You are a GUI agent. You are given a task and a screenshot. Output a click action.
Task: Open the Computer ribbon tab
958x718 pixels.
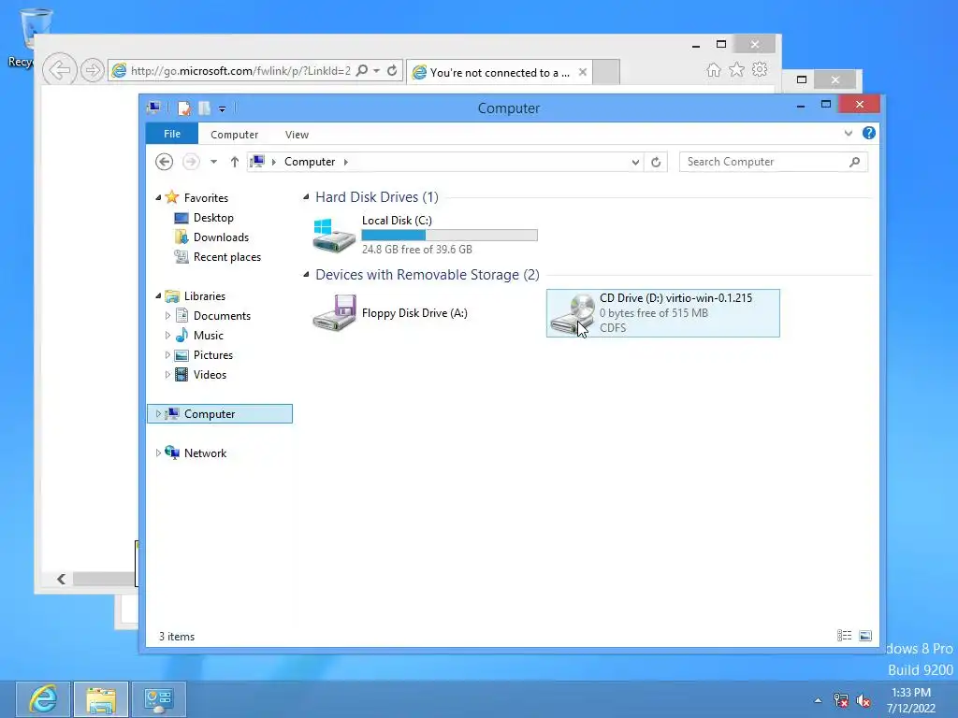click(234, 135)
